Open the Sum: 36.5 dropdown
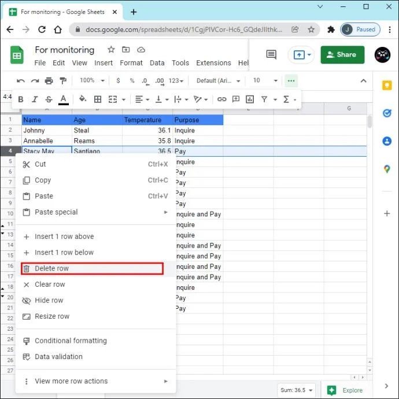 click(296, 390)
